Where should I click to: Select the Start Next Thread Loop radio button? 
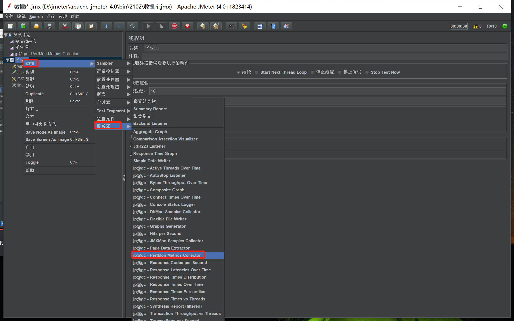(x=256, y=72)
